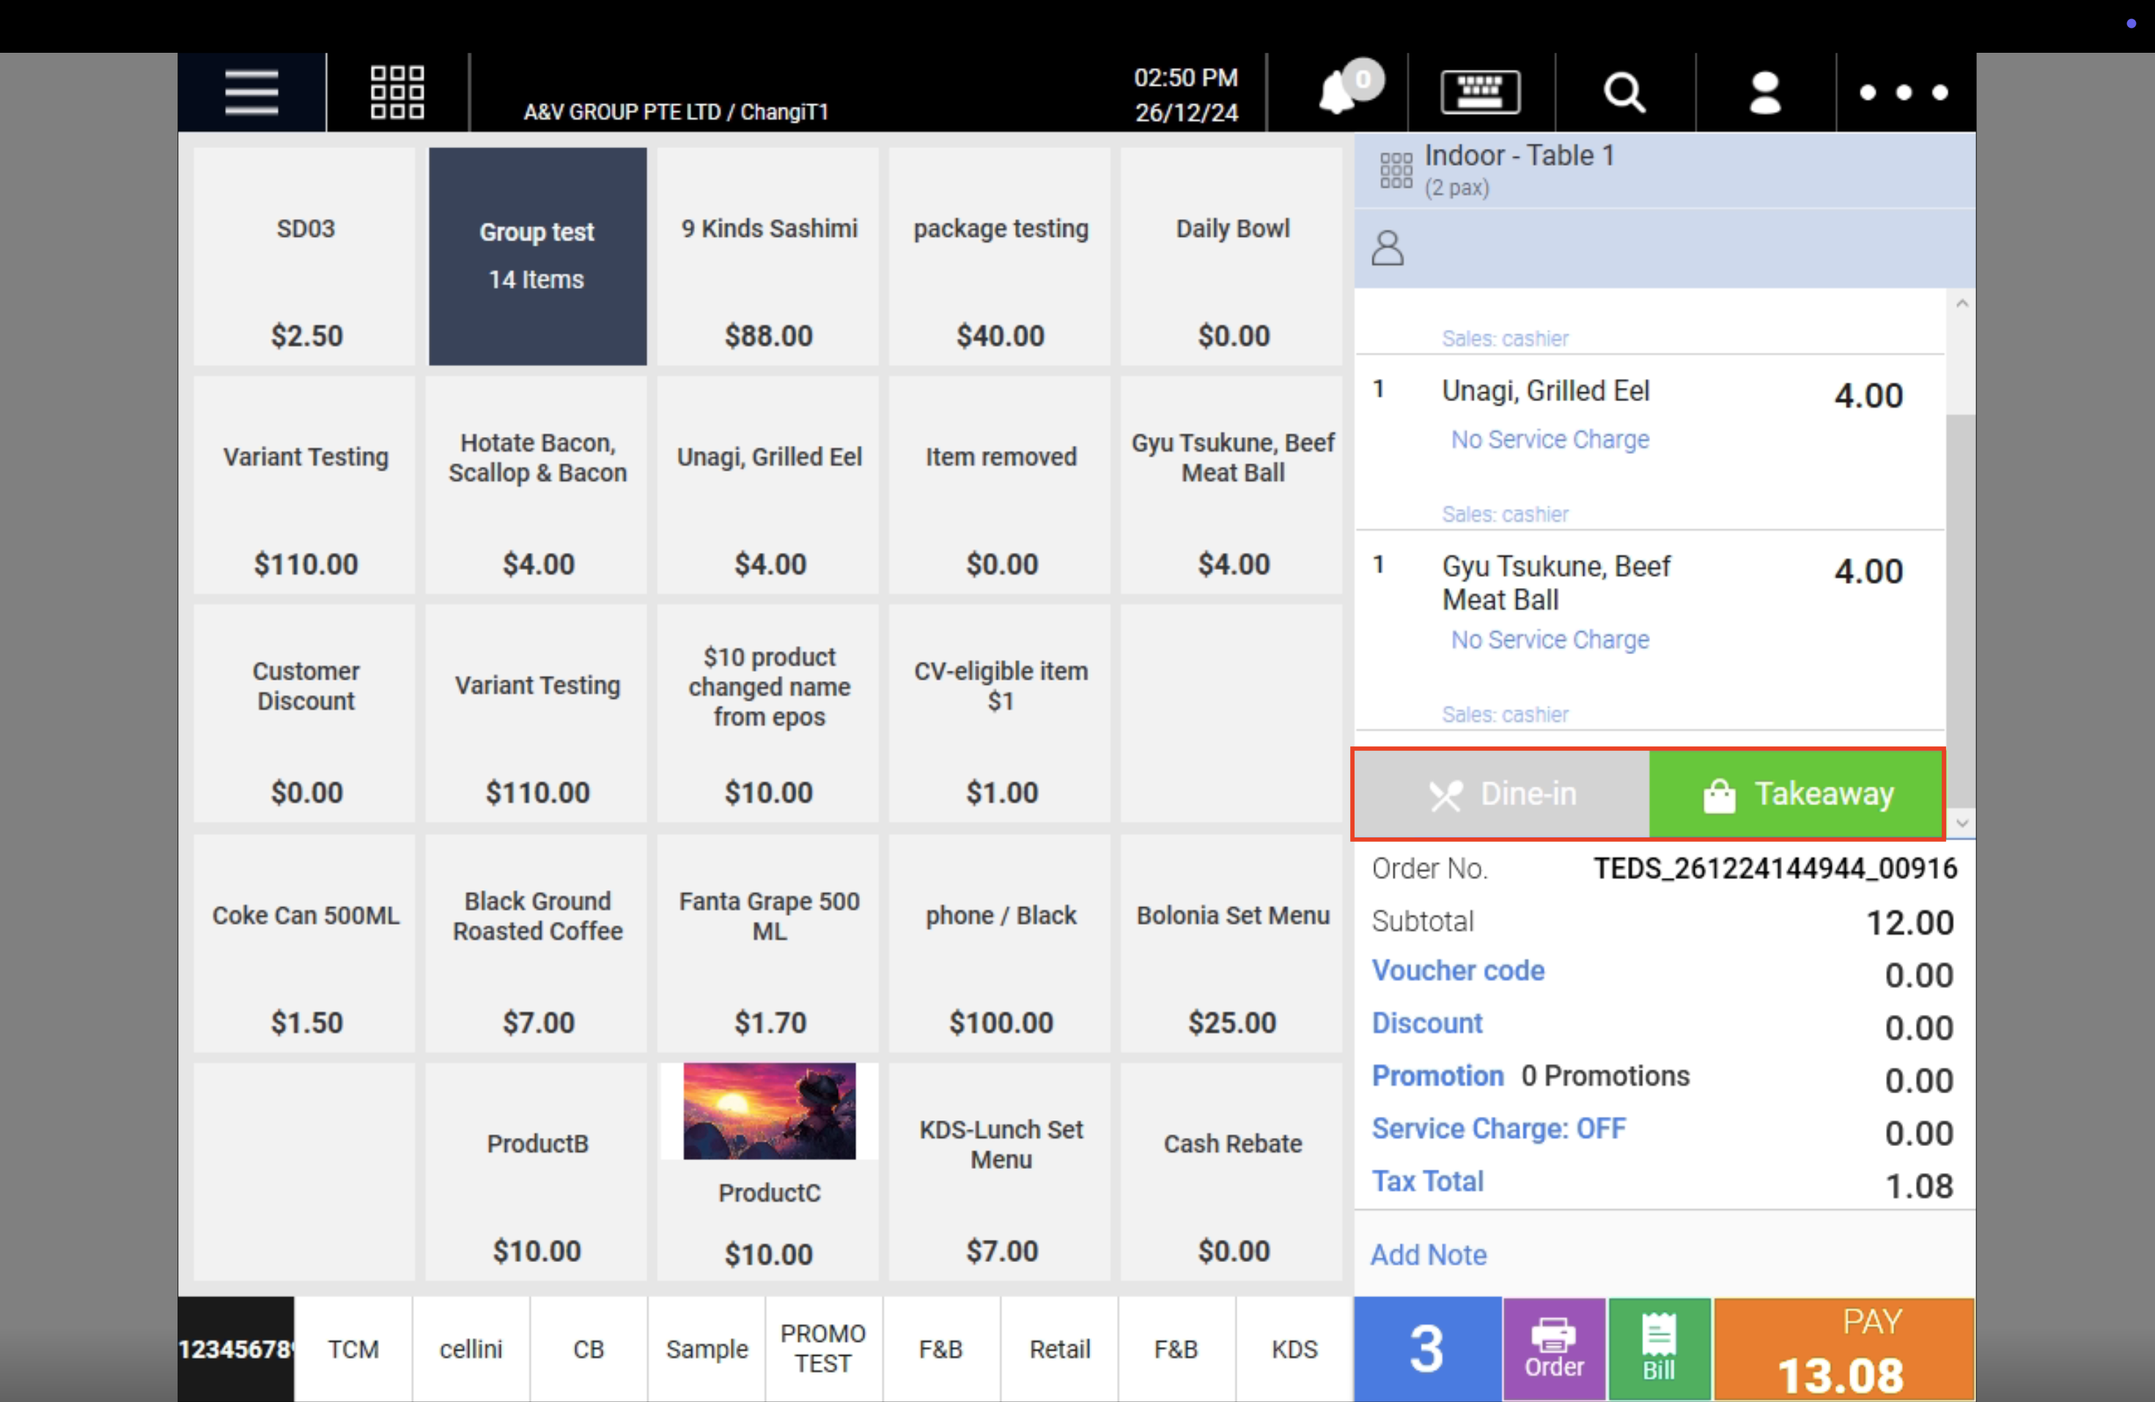Switch the order to Dine-in

[x=1501, y=794]
